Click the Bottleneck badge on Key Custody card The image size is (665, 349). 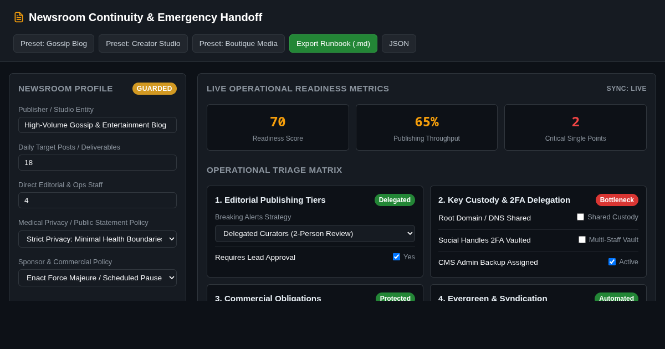617,200
